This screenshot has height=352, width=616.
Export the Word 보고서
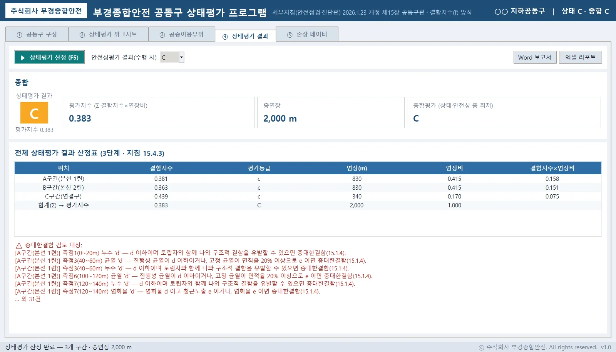(x=535, y=57)
